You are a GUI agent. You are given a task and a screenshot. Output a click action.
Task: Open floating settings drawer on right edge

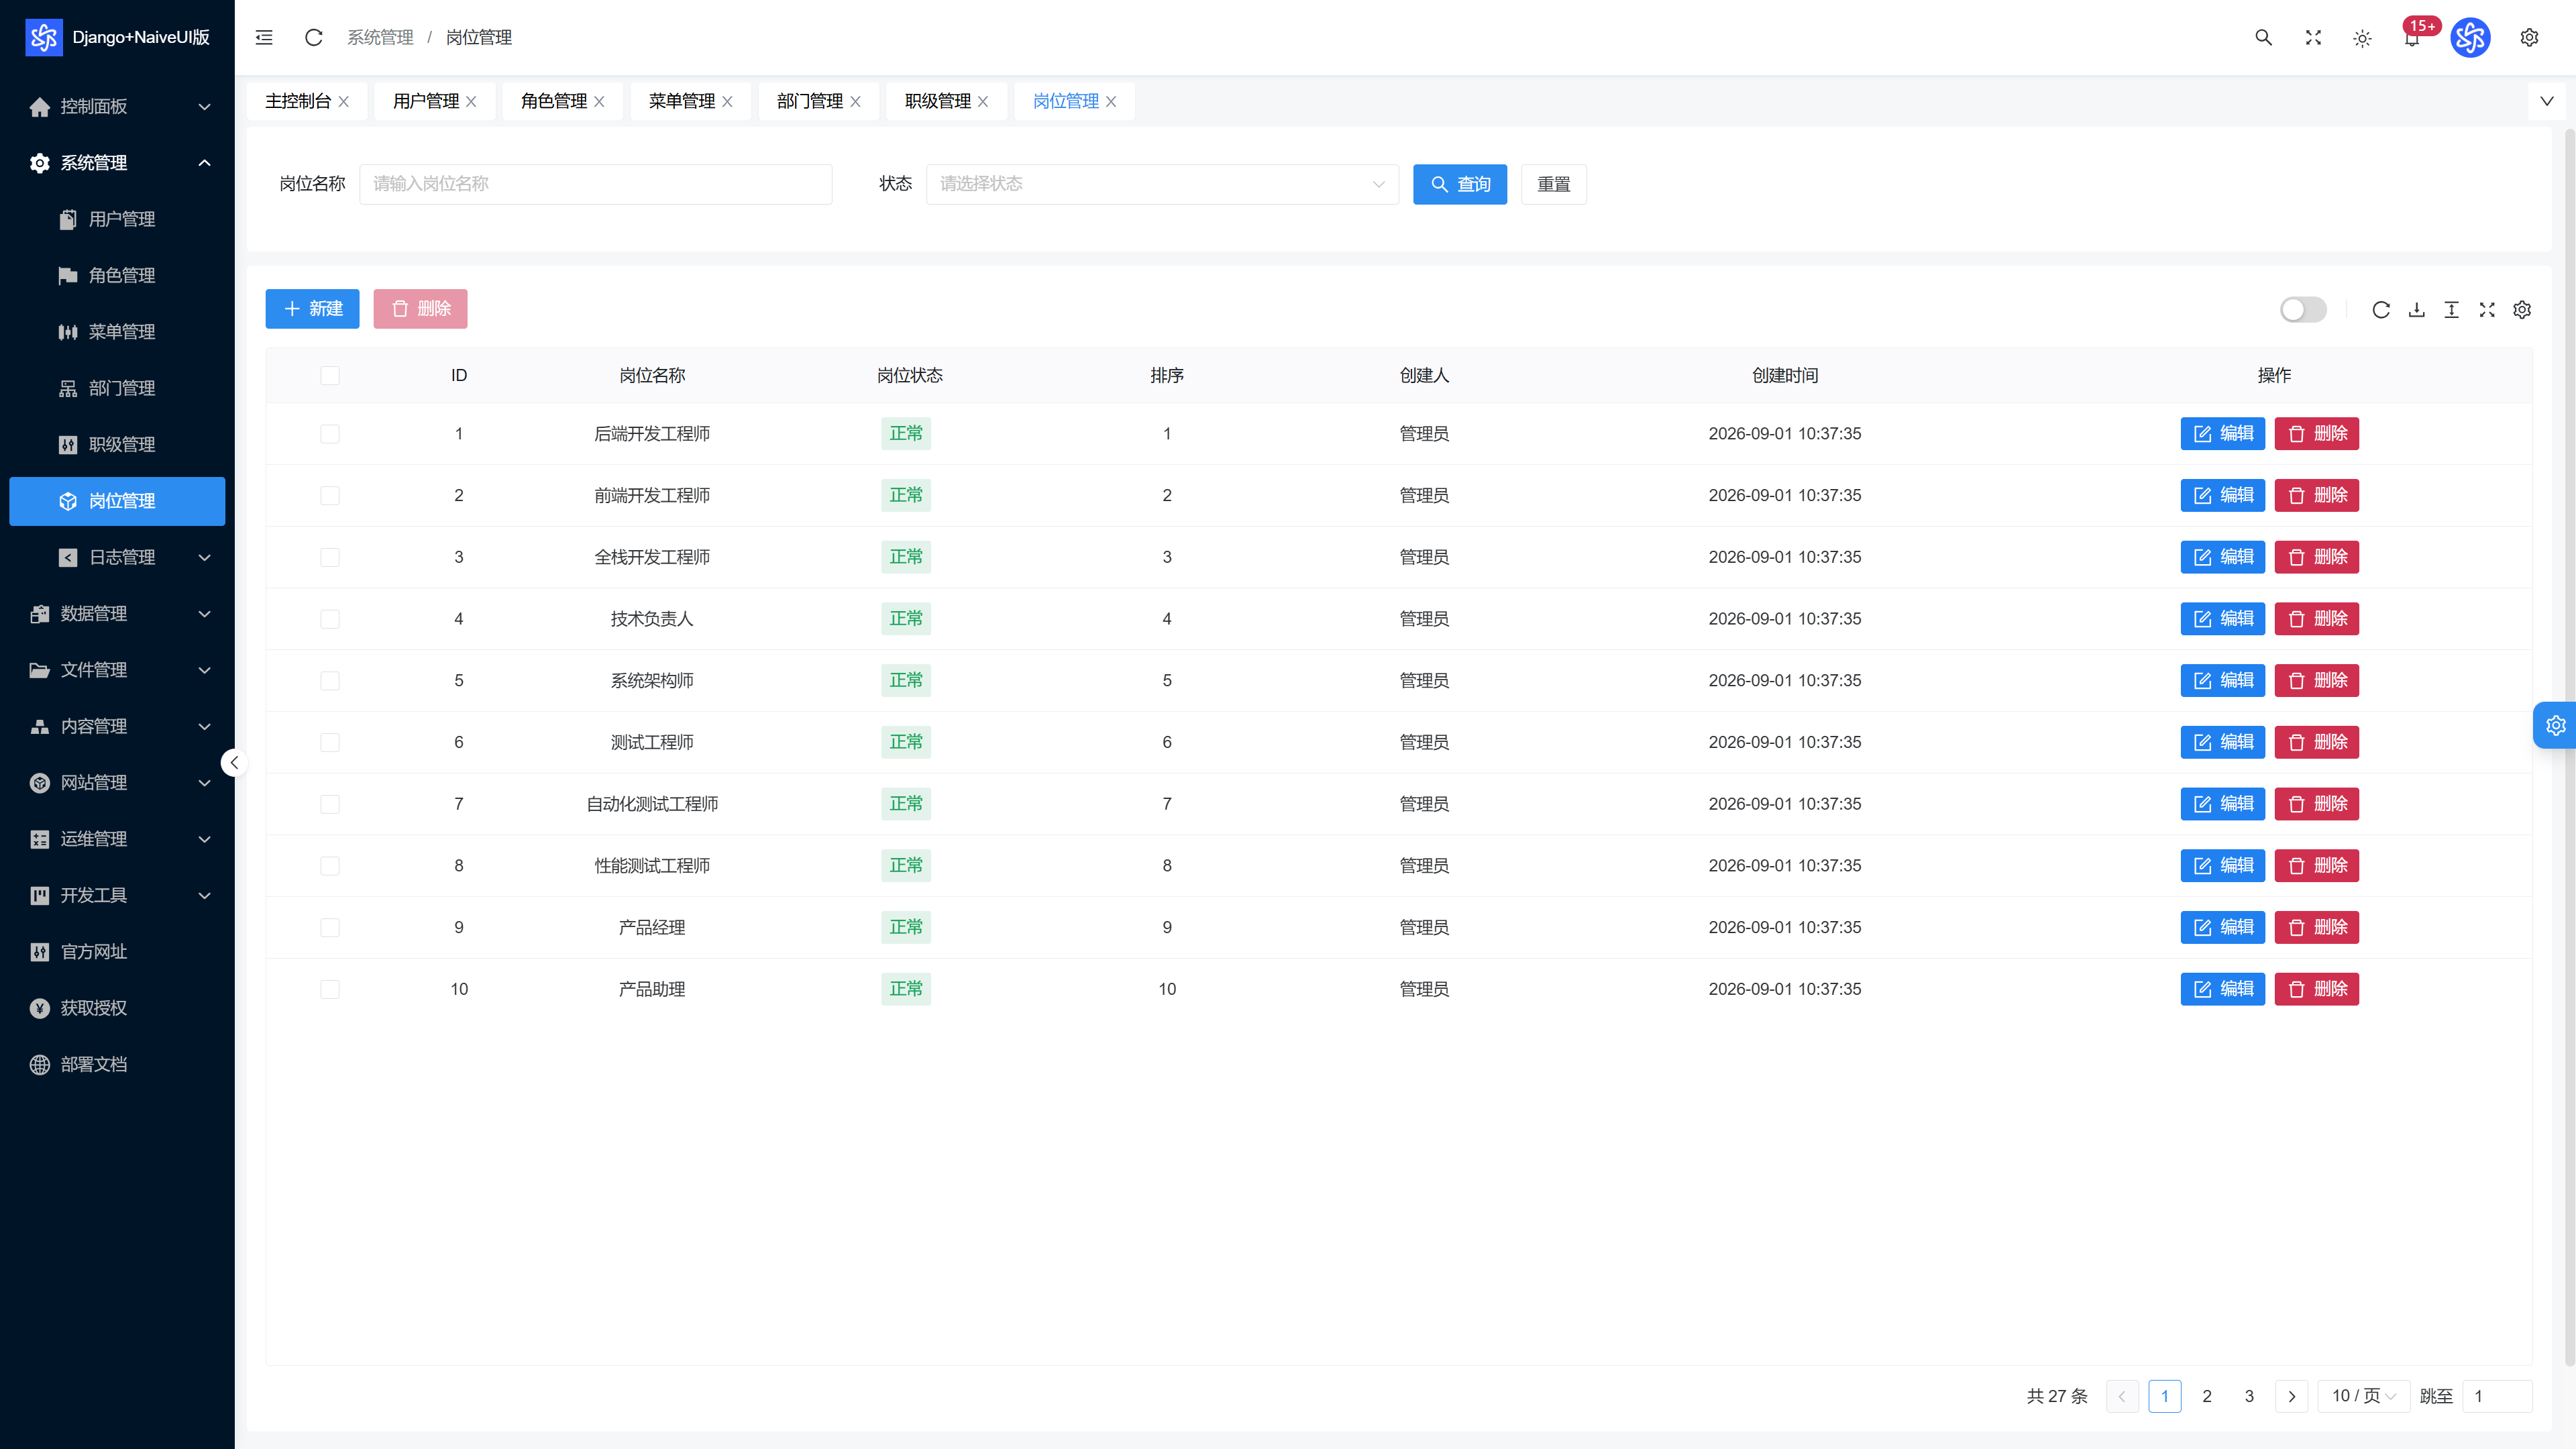(2555, 726)
